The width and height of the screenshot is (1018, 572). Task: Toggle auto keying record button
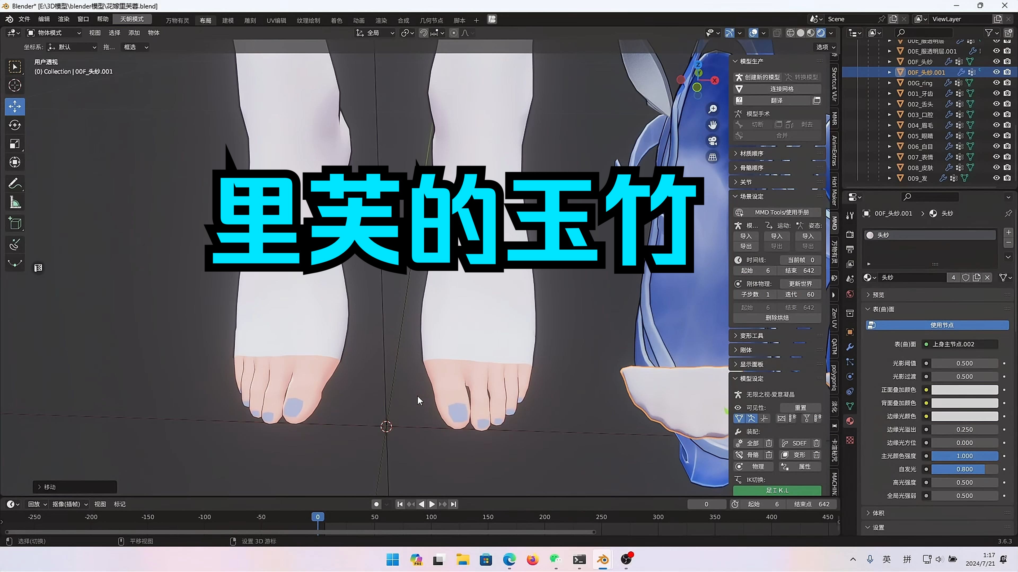click(x=376, y=504)
